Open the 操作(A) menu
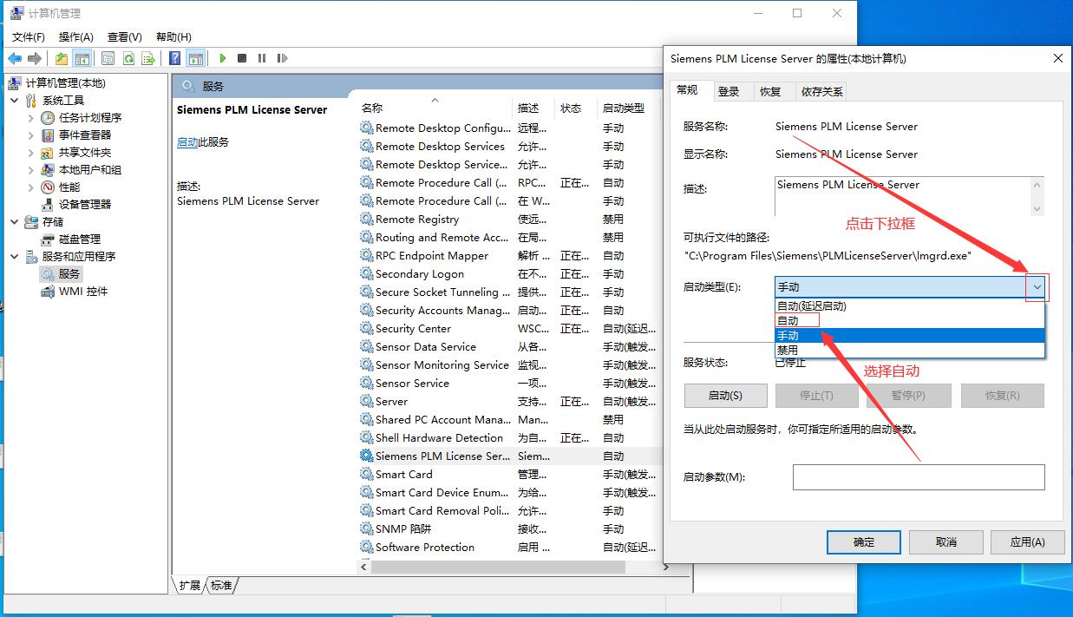1073x617 pixels. click(75, 36)
